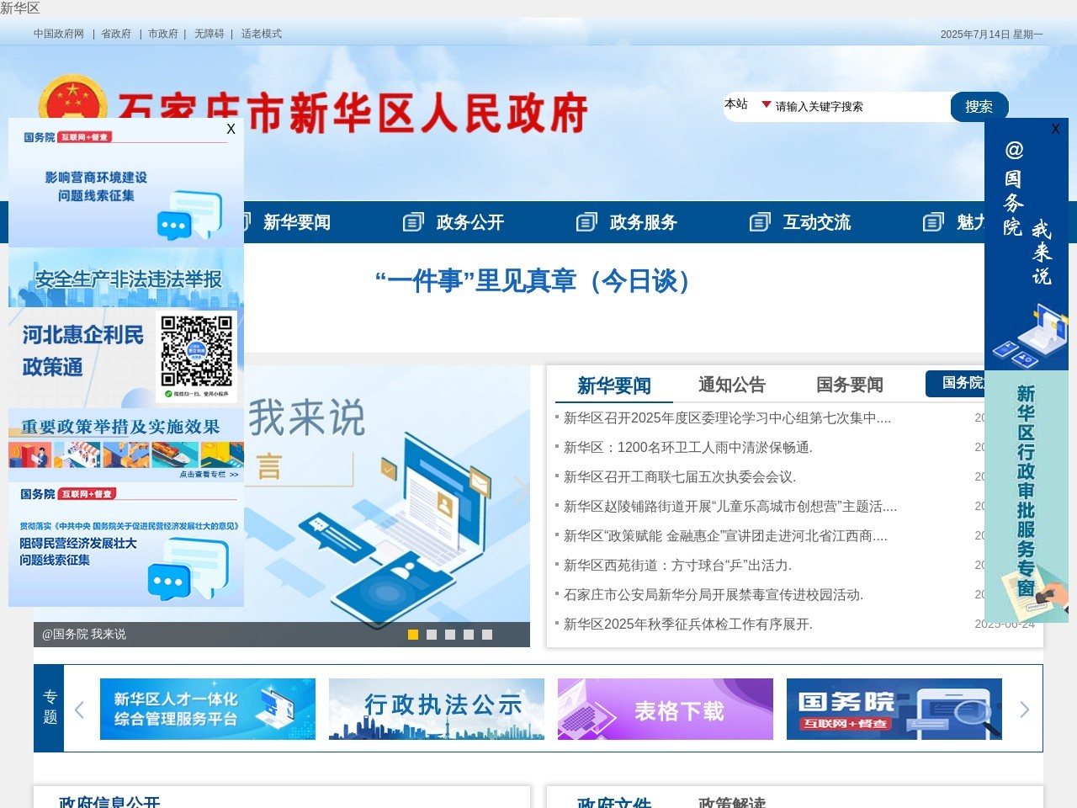Open 安全生产非法违法举报 banner
1077x808 pixels.
point(126,278)
